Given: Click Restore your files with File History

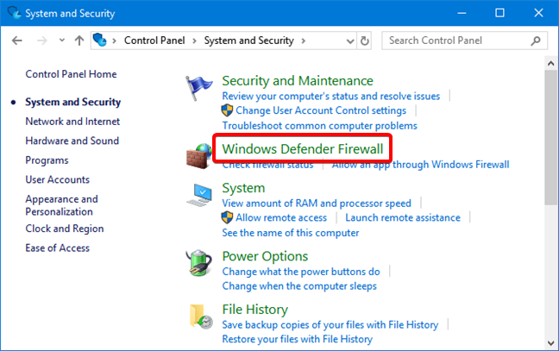Looking at the screenshot, I should (297, 339).
